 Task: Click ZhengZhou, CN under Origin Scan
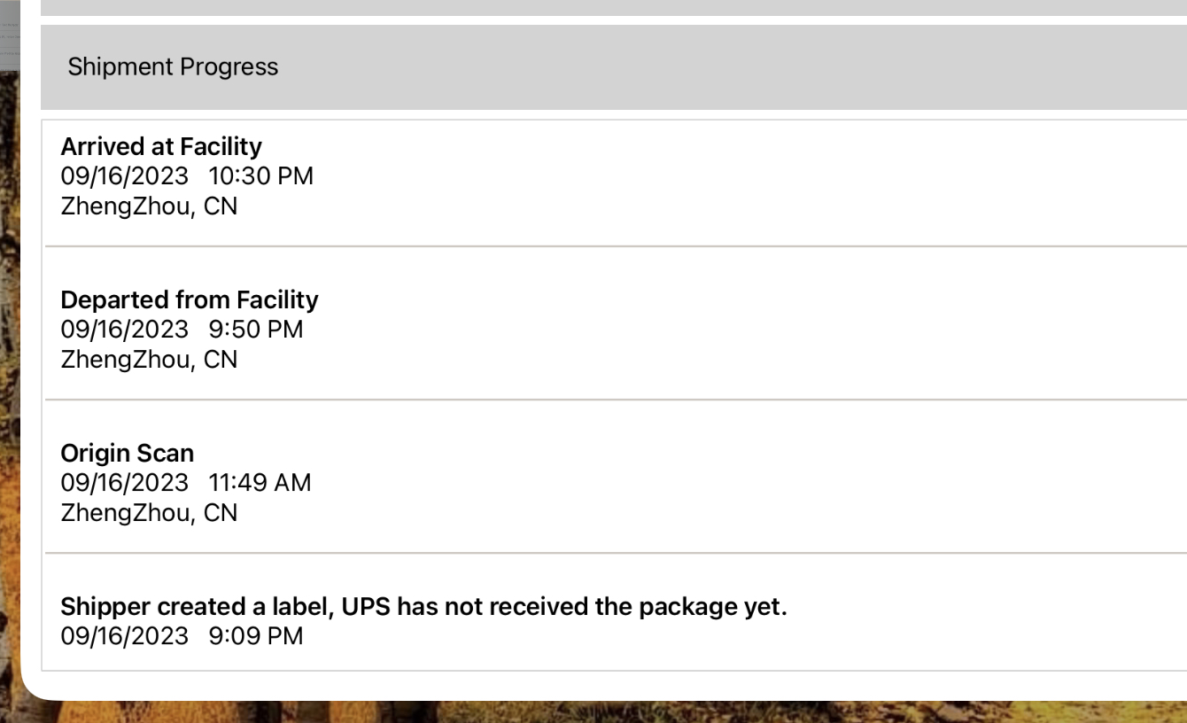(149, 513)
